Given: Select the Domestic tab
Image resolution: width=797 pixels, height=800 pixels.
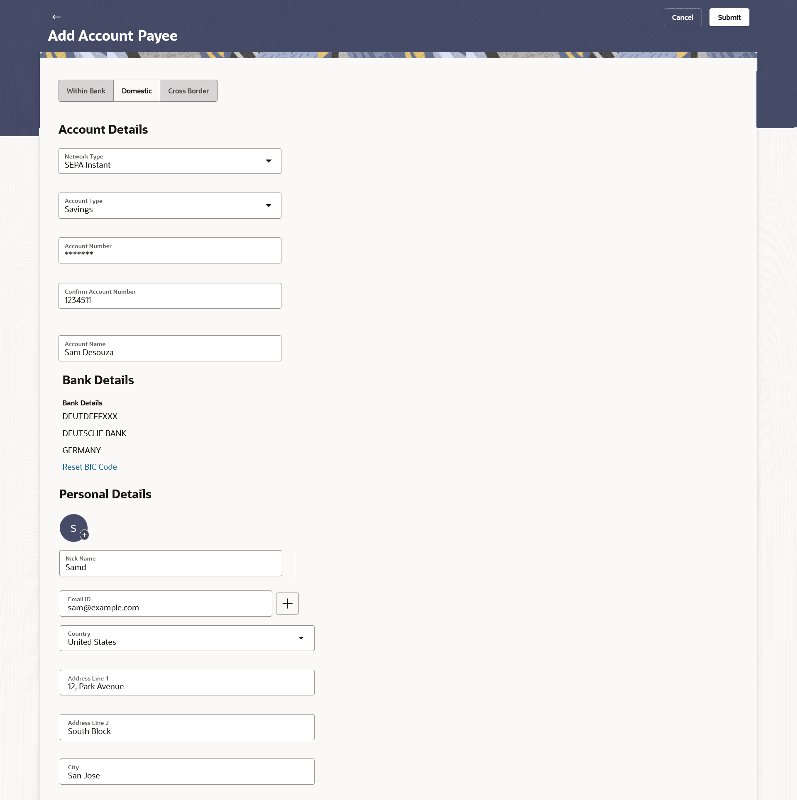Looking at the screenshot, I should pyautogui.click(x=137, y=91).
